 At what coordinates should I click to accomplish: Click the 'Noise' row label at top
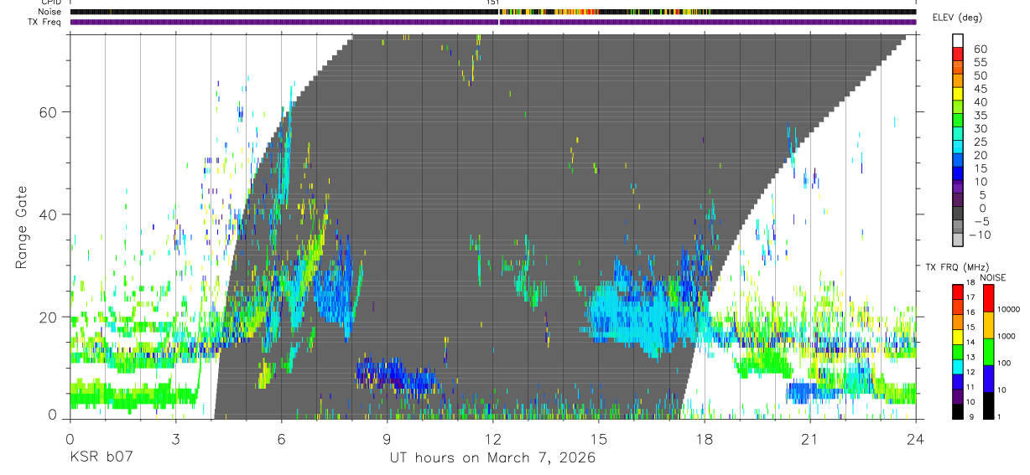[x=50, y=12]
